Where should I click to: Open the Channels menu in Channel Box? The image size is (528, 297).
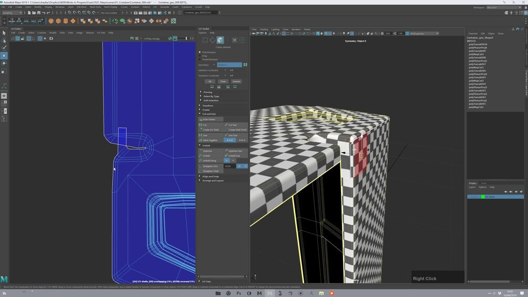tap(473, 33)
